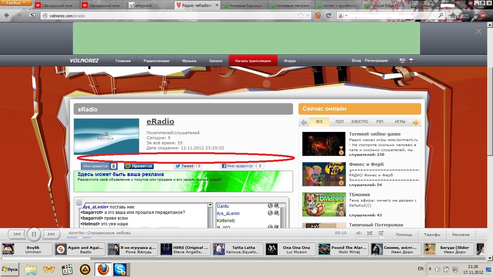Open the Firefox menu button
Viewport: 493px width, 277px height.
click(x=16, y=3)
